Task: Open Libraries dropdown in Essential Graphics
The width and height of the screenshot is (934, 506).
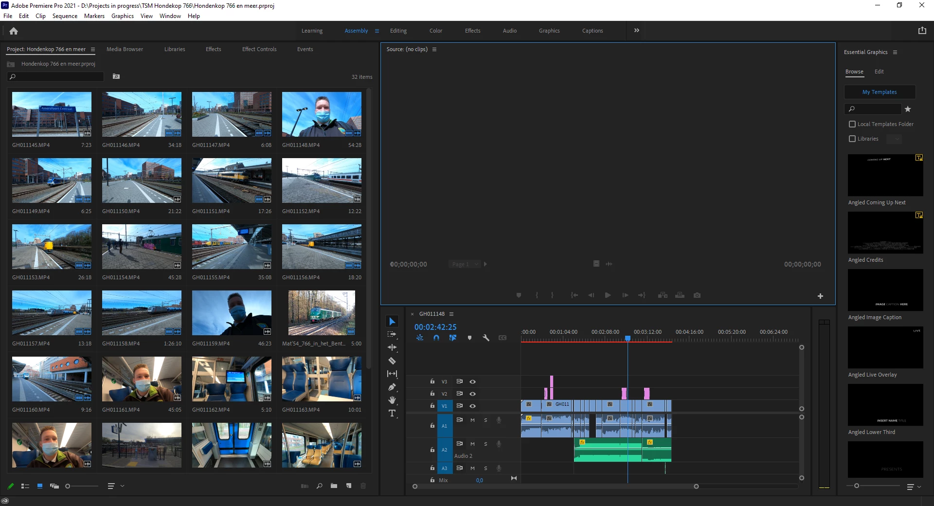Action: [x=894, y=139]
